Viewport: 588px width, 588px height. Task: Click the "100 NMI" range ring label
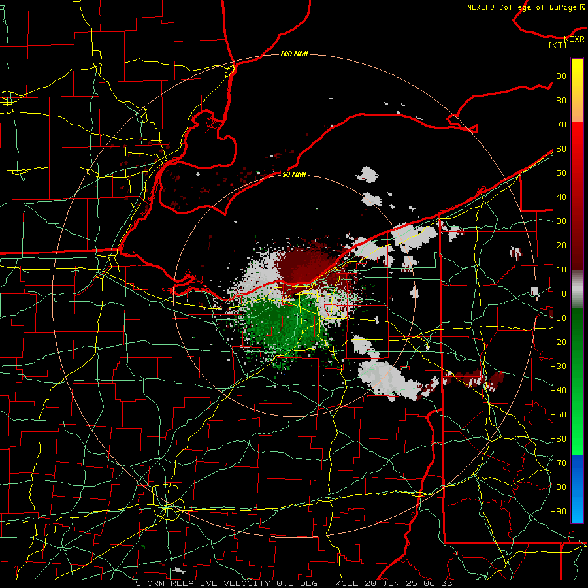click(294, 54)
